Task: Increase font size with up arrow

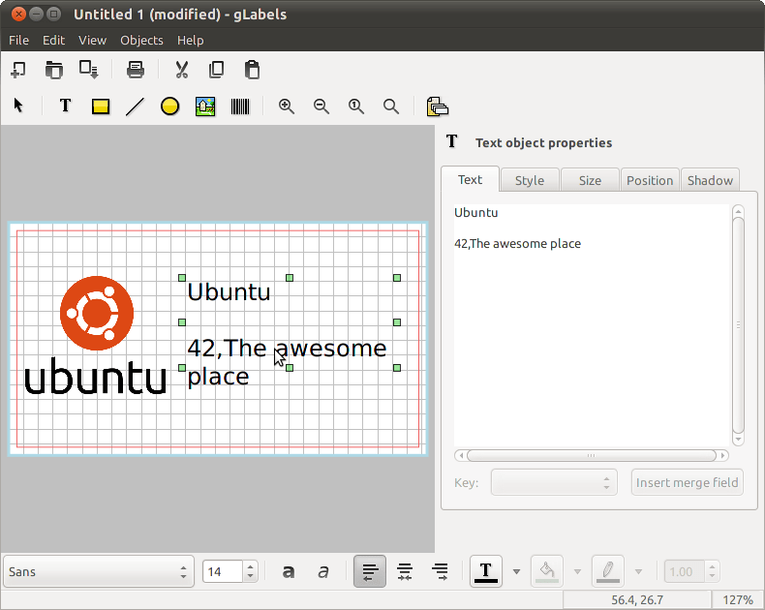Action: click(250, 566)
